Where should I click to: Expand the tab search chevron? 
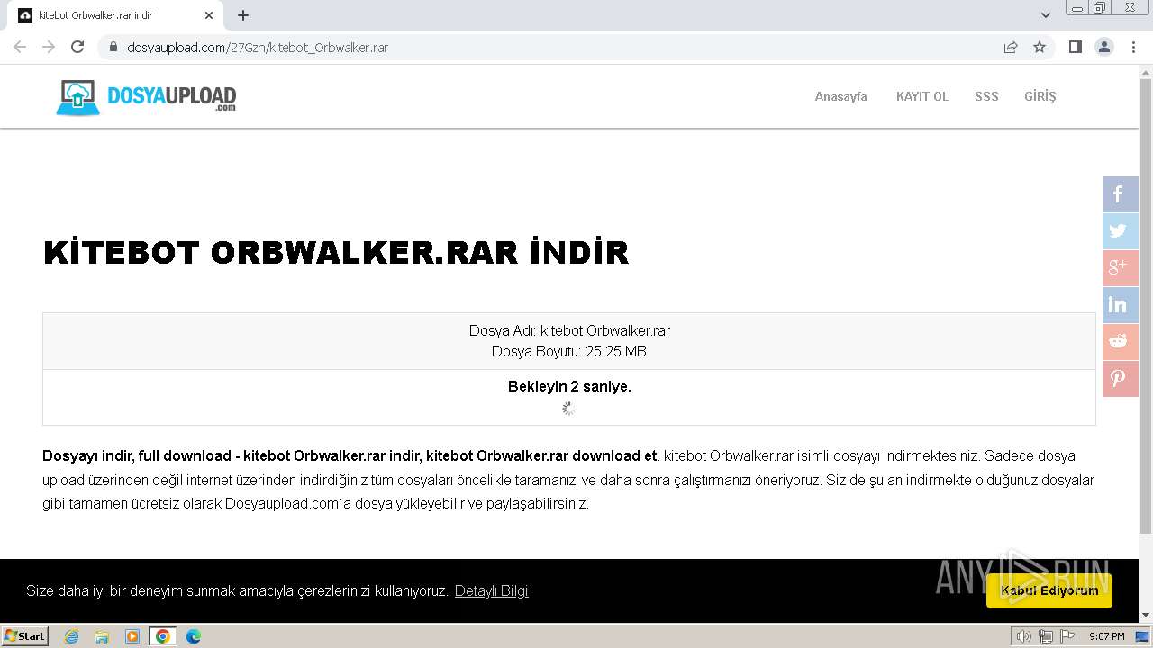click(1046, 15)
